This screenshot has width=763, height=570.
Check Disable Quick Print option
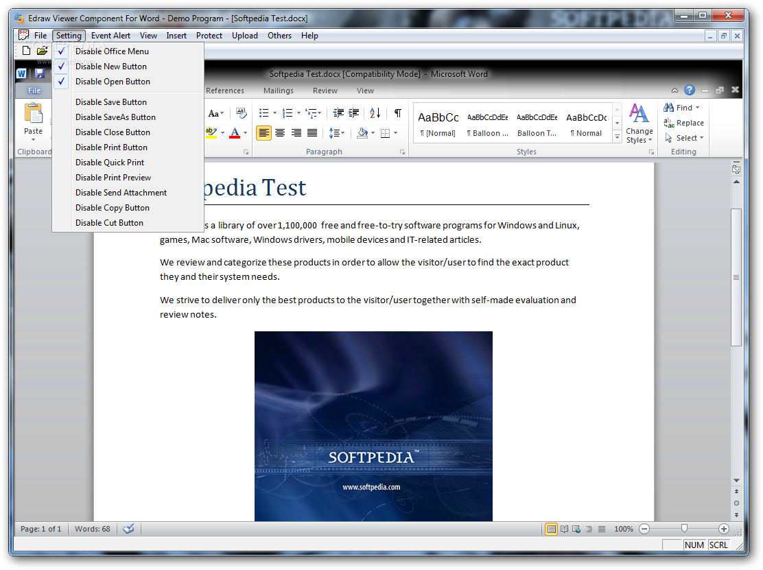pos(128,162)
